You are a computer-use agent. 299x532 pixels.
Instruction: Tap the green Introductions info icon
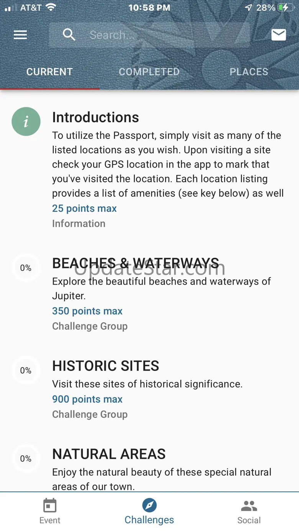coord(26,122)
